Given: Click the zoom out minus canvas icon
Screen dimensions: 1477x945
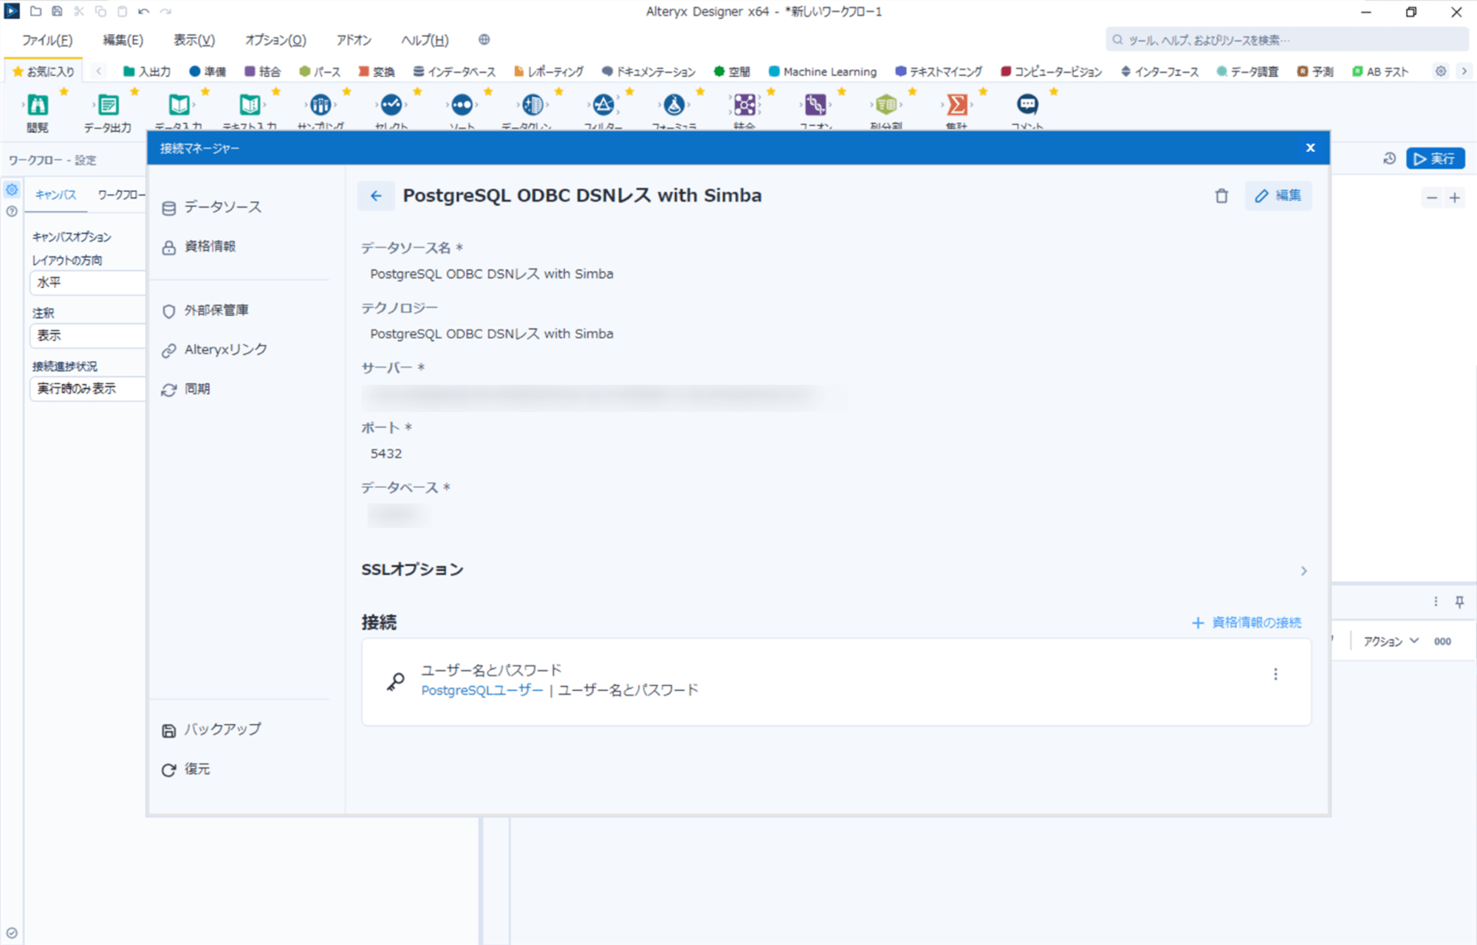Looking at the screenshot, I should [1432, 198].
